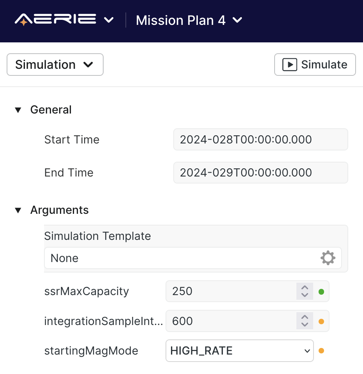Click the down arrow on integrationSampleInt stepper
The height and width of the screenshot is (374, 363).
(x=304, y=324)
